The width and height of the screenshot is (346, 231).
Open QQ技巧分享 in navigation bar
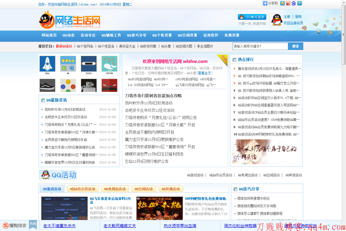point(137,35)
